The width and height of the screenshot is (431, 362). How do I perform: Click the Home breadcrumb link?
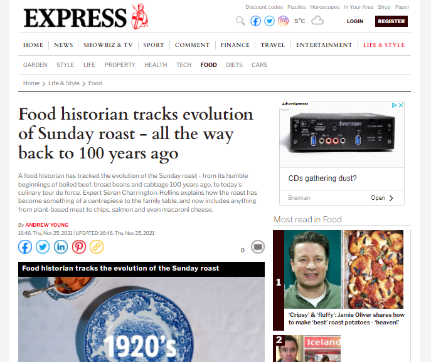[31, 83]
